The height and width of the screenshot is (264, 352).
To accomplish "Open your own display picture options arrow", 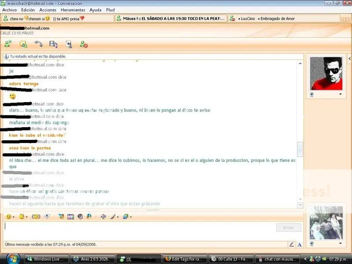I will click(340, 243).
